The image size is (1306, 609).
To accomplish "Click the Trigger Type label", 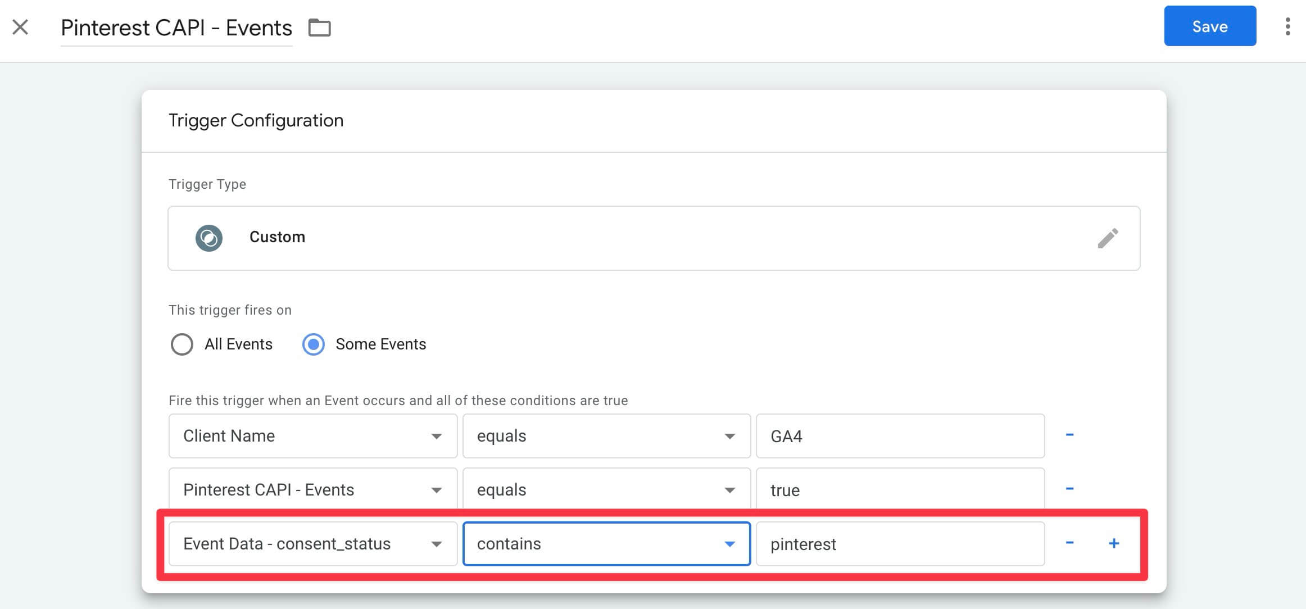I will pos(207,184).
